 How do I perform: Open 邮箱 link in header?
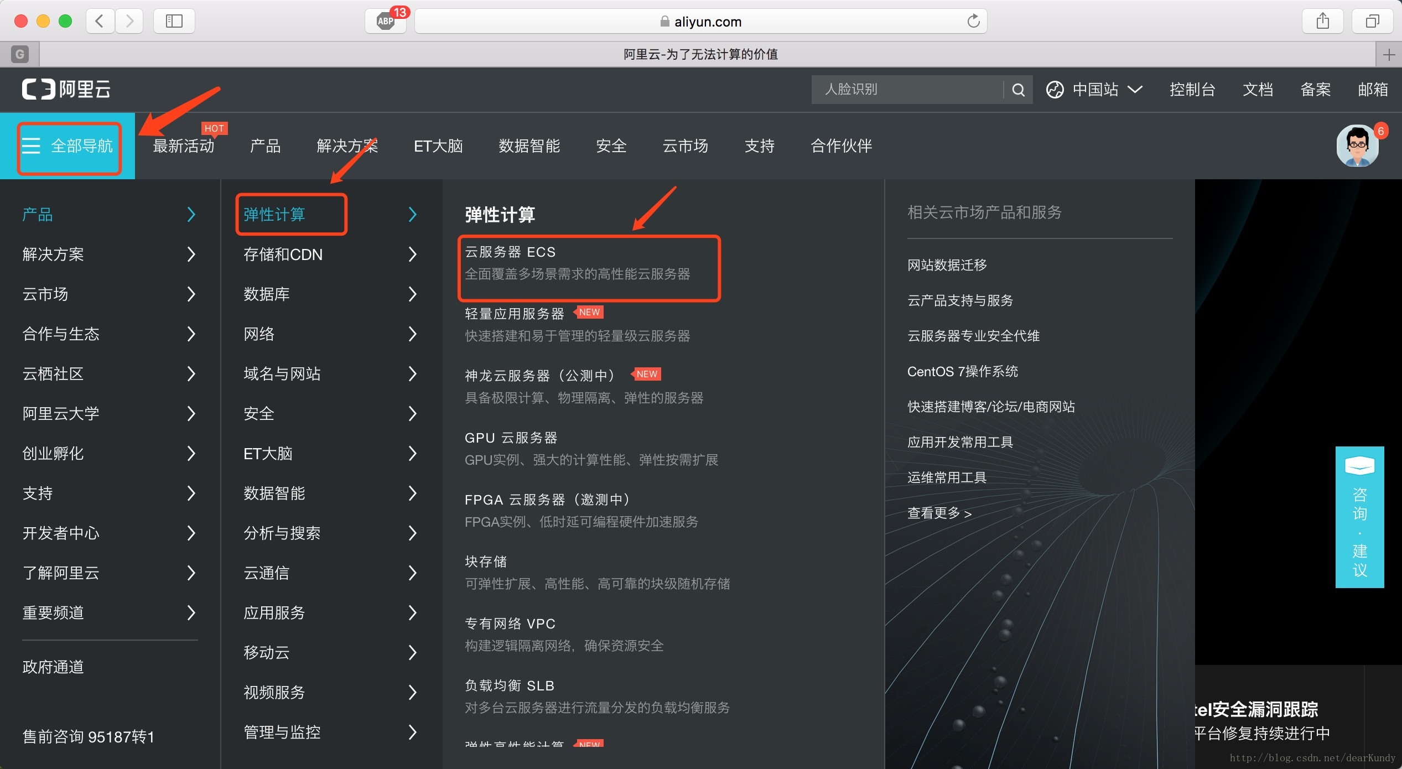pos(1373,90)
